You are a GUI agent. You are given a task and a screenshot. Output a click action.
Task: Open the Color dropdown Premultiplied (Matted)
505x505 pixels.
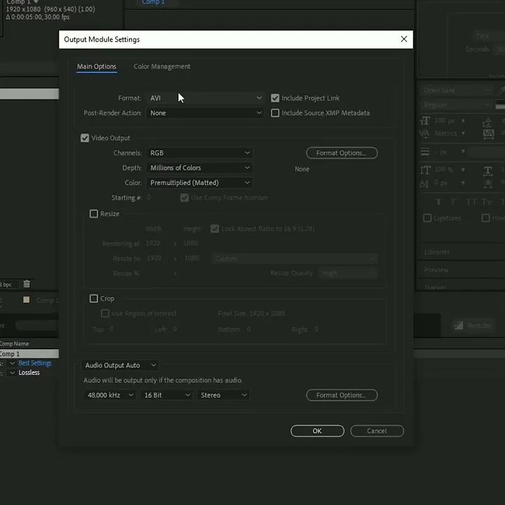tap(199, 182)
